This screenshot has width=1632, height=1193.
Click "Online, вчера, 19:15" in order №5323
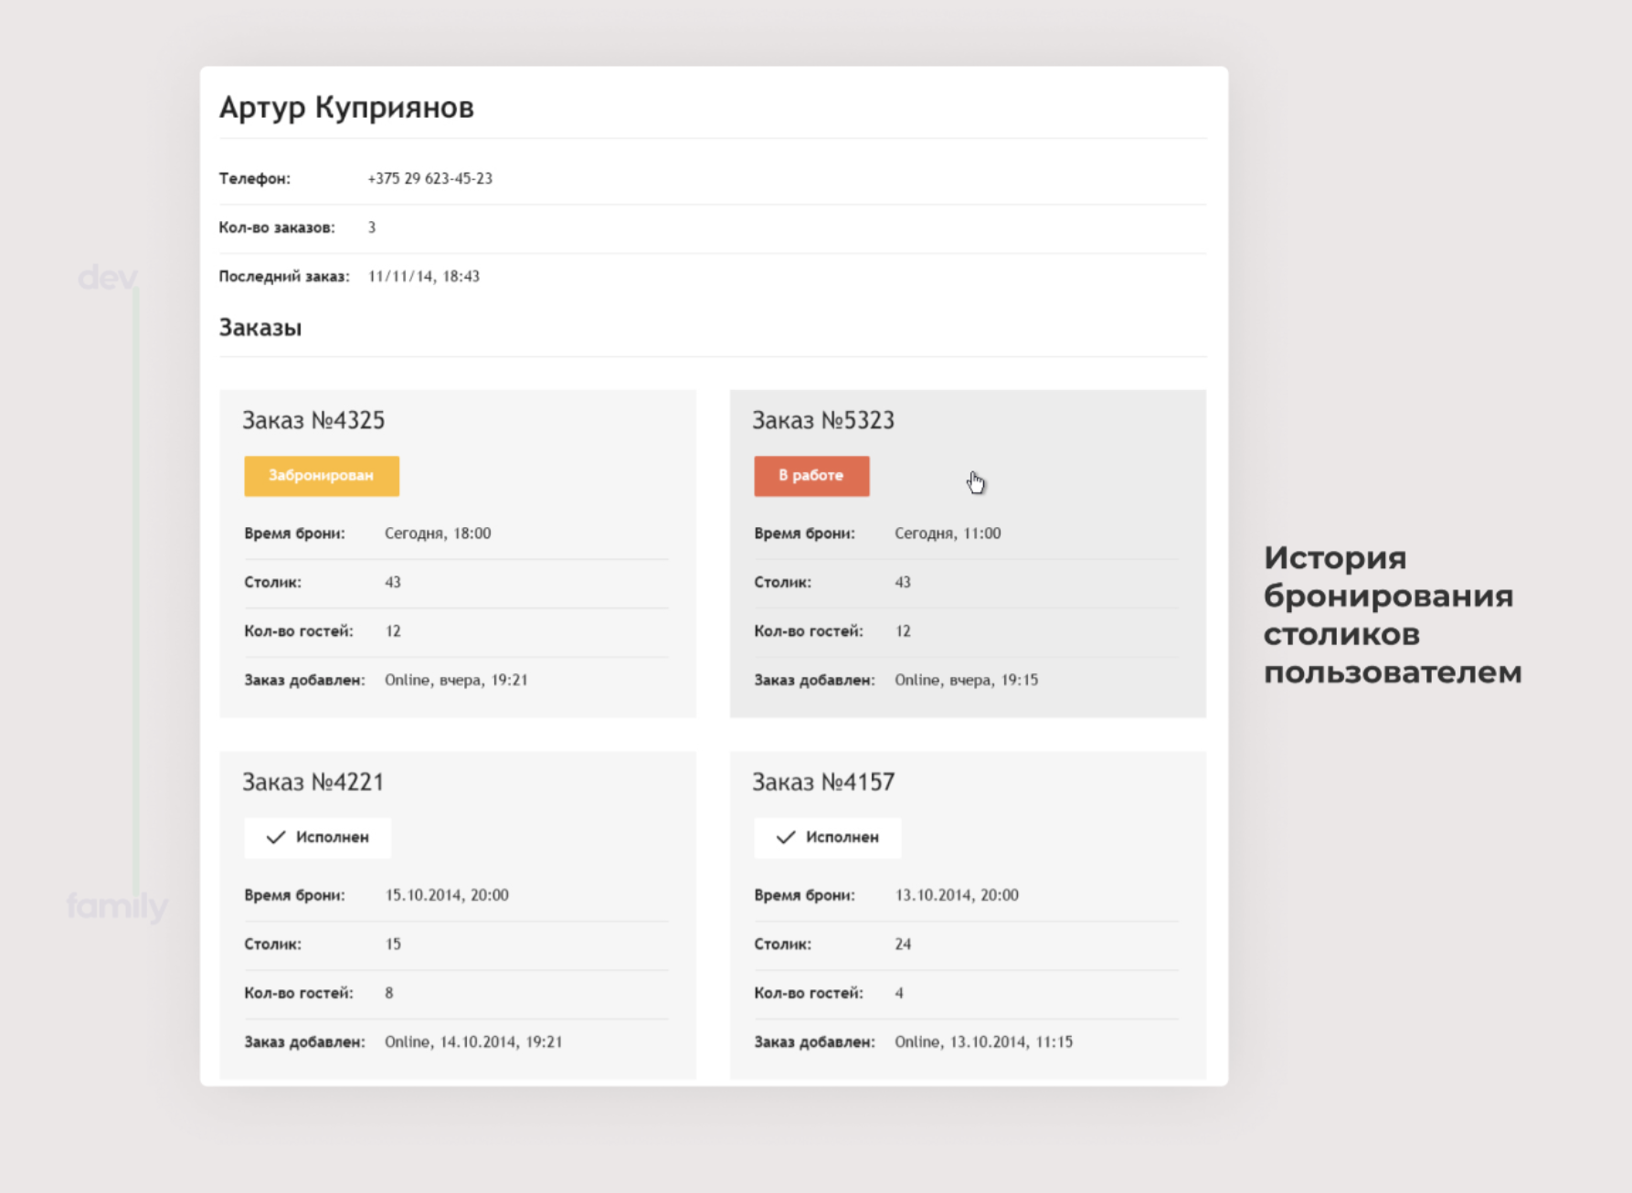(966, 680)
